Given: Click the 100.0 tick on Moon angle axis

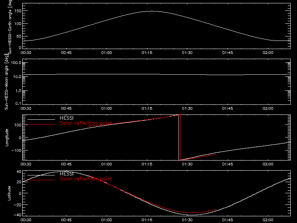Looking at the screenshot, I should click(16, 62).
